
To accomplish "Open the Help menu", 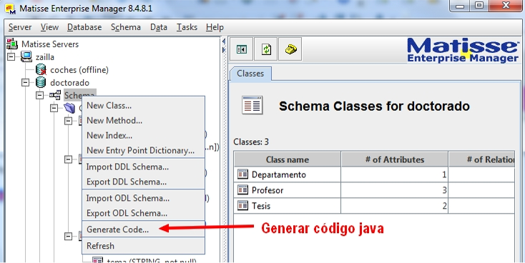I will coord(215,27).
